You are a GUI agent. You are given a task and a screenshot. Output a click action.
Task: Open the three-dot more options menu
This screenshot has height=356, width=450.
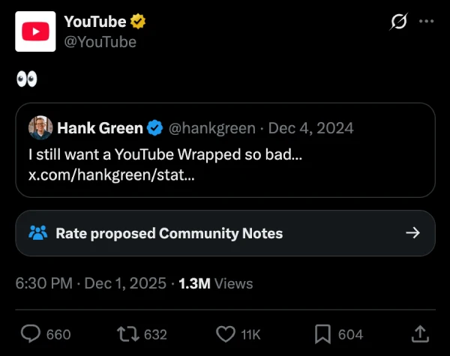pos(426,21)
